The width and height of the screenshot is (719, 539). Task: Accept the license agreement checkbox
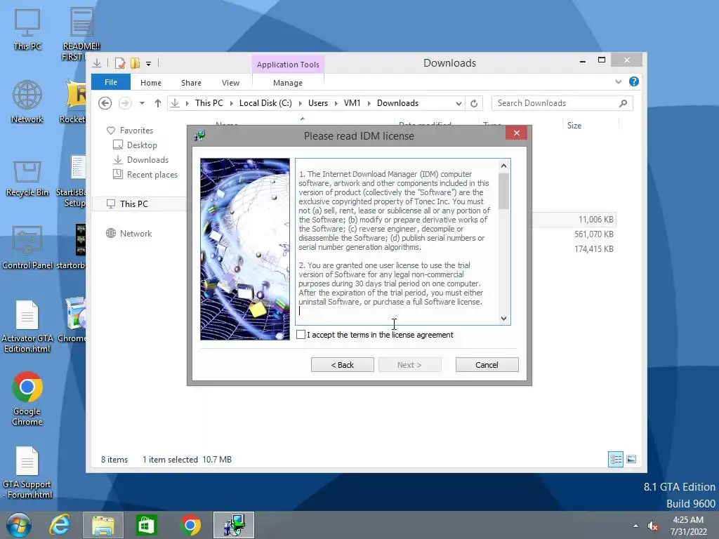(301, 335)
